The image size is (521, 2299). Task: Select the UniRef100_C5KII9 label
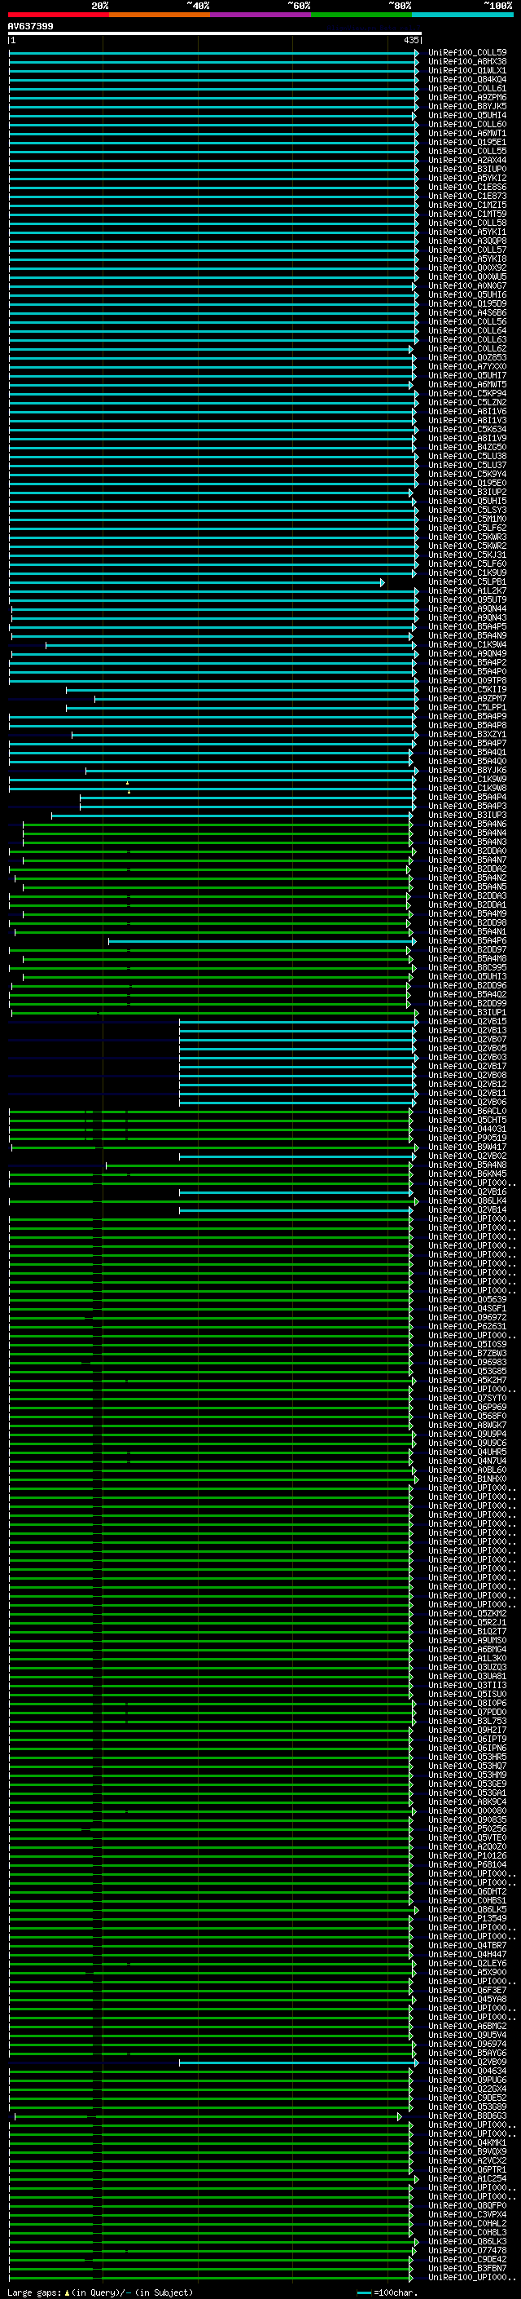pyautogui.click(x=466, y=689)
